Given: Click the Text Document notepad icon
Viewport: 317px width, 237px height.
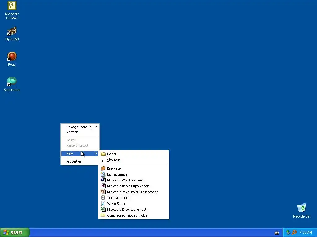Looking at the screenshot, I should click(103, 197).
